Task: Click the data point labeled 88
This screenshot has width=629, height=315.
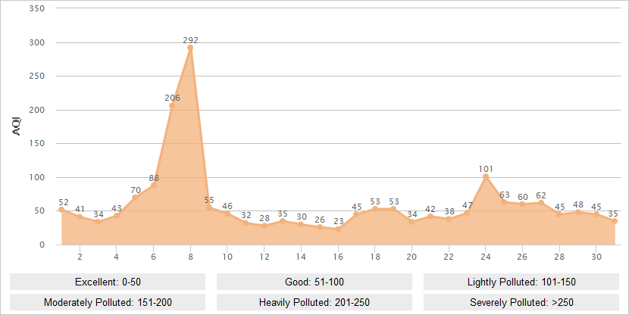Action: (x=153, y=186)
